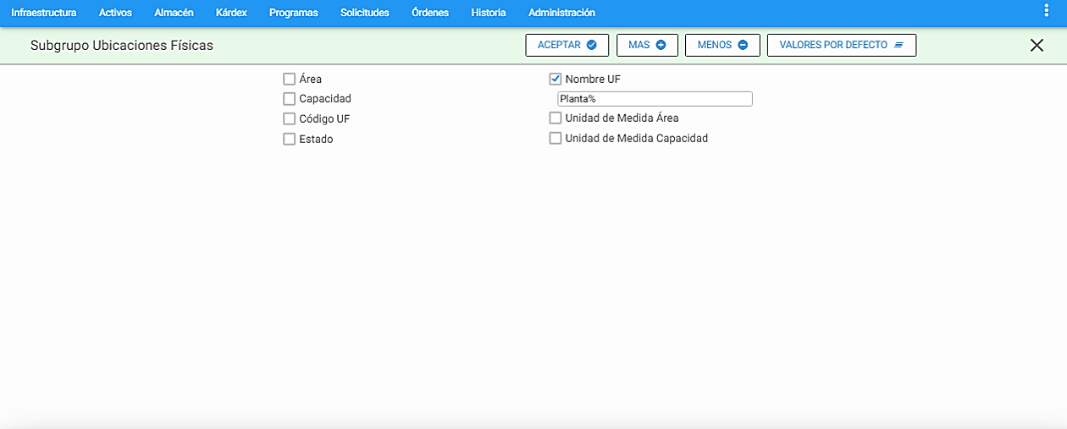The width and height of the screenshot is (1067, 429).
Task: Open the Órdenes menu
Action: (430, 13)
